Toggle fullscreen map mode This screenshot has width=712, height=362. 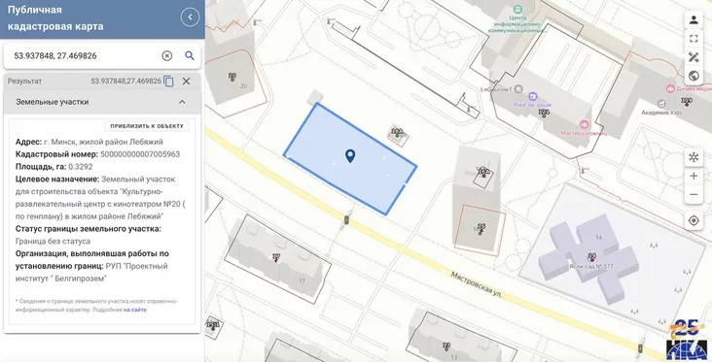coord(694,39)
